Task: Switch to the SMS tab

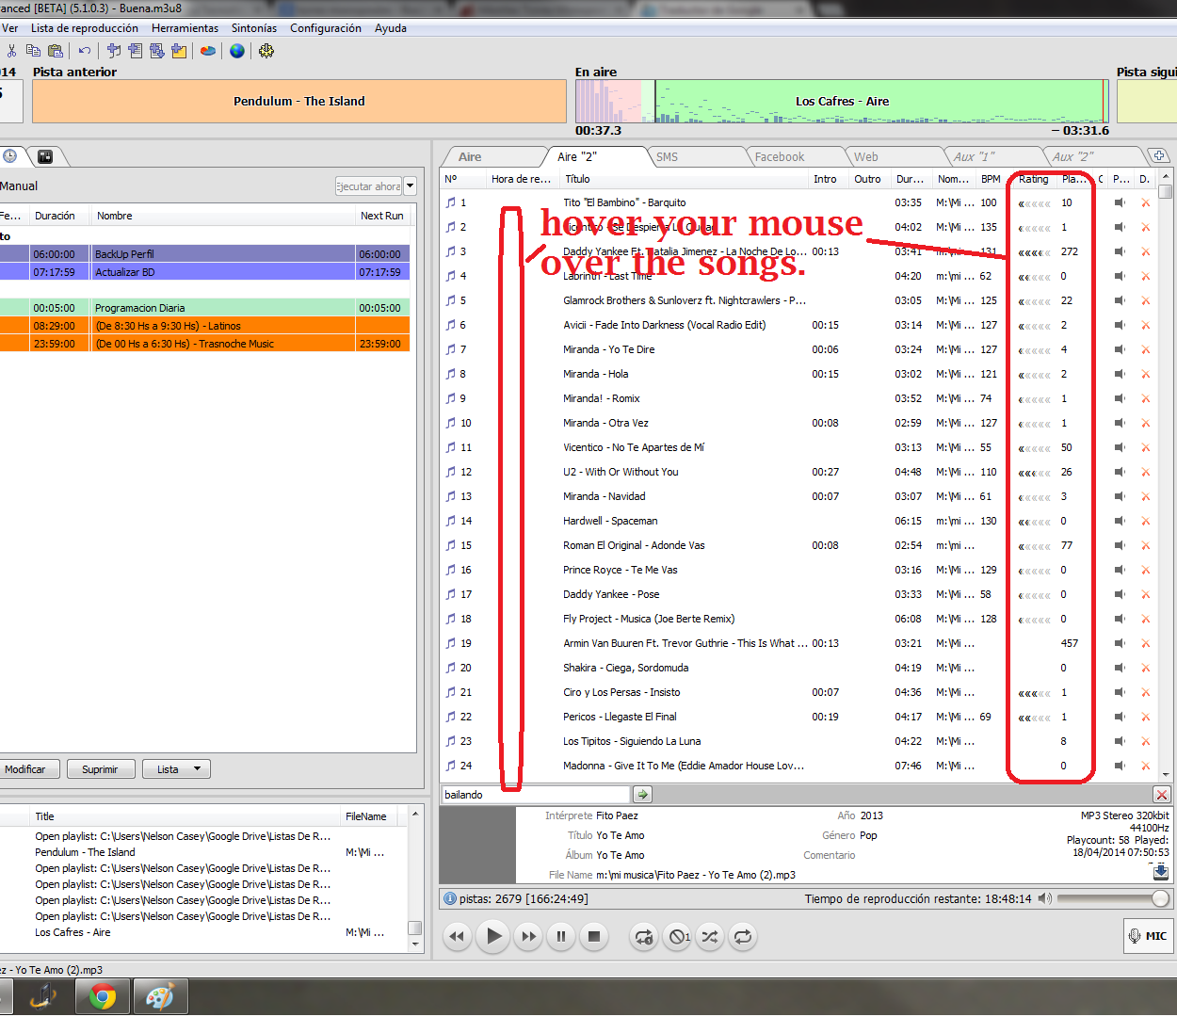Action: tap(668, 157)
